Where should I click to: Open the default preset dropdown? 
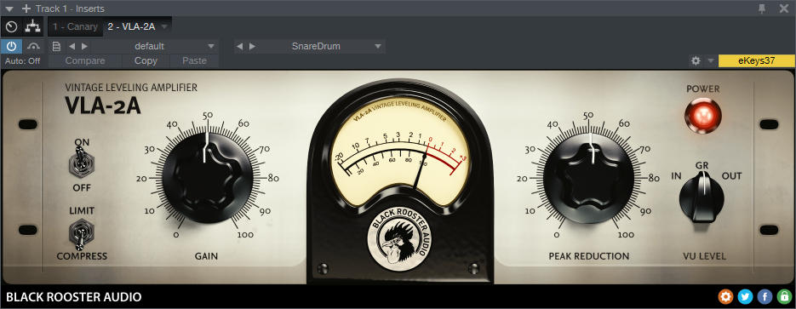point(211,46)
